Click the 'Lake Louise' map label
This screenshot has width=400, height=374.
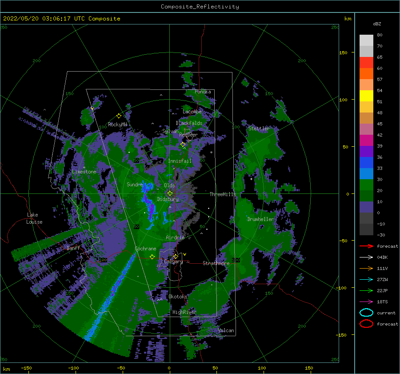point(34,218)
